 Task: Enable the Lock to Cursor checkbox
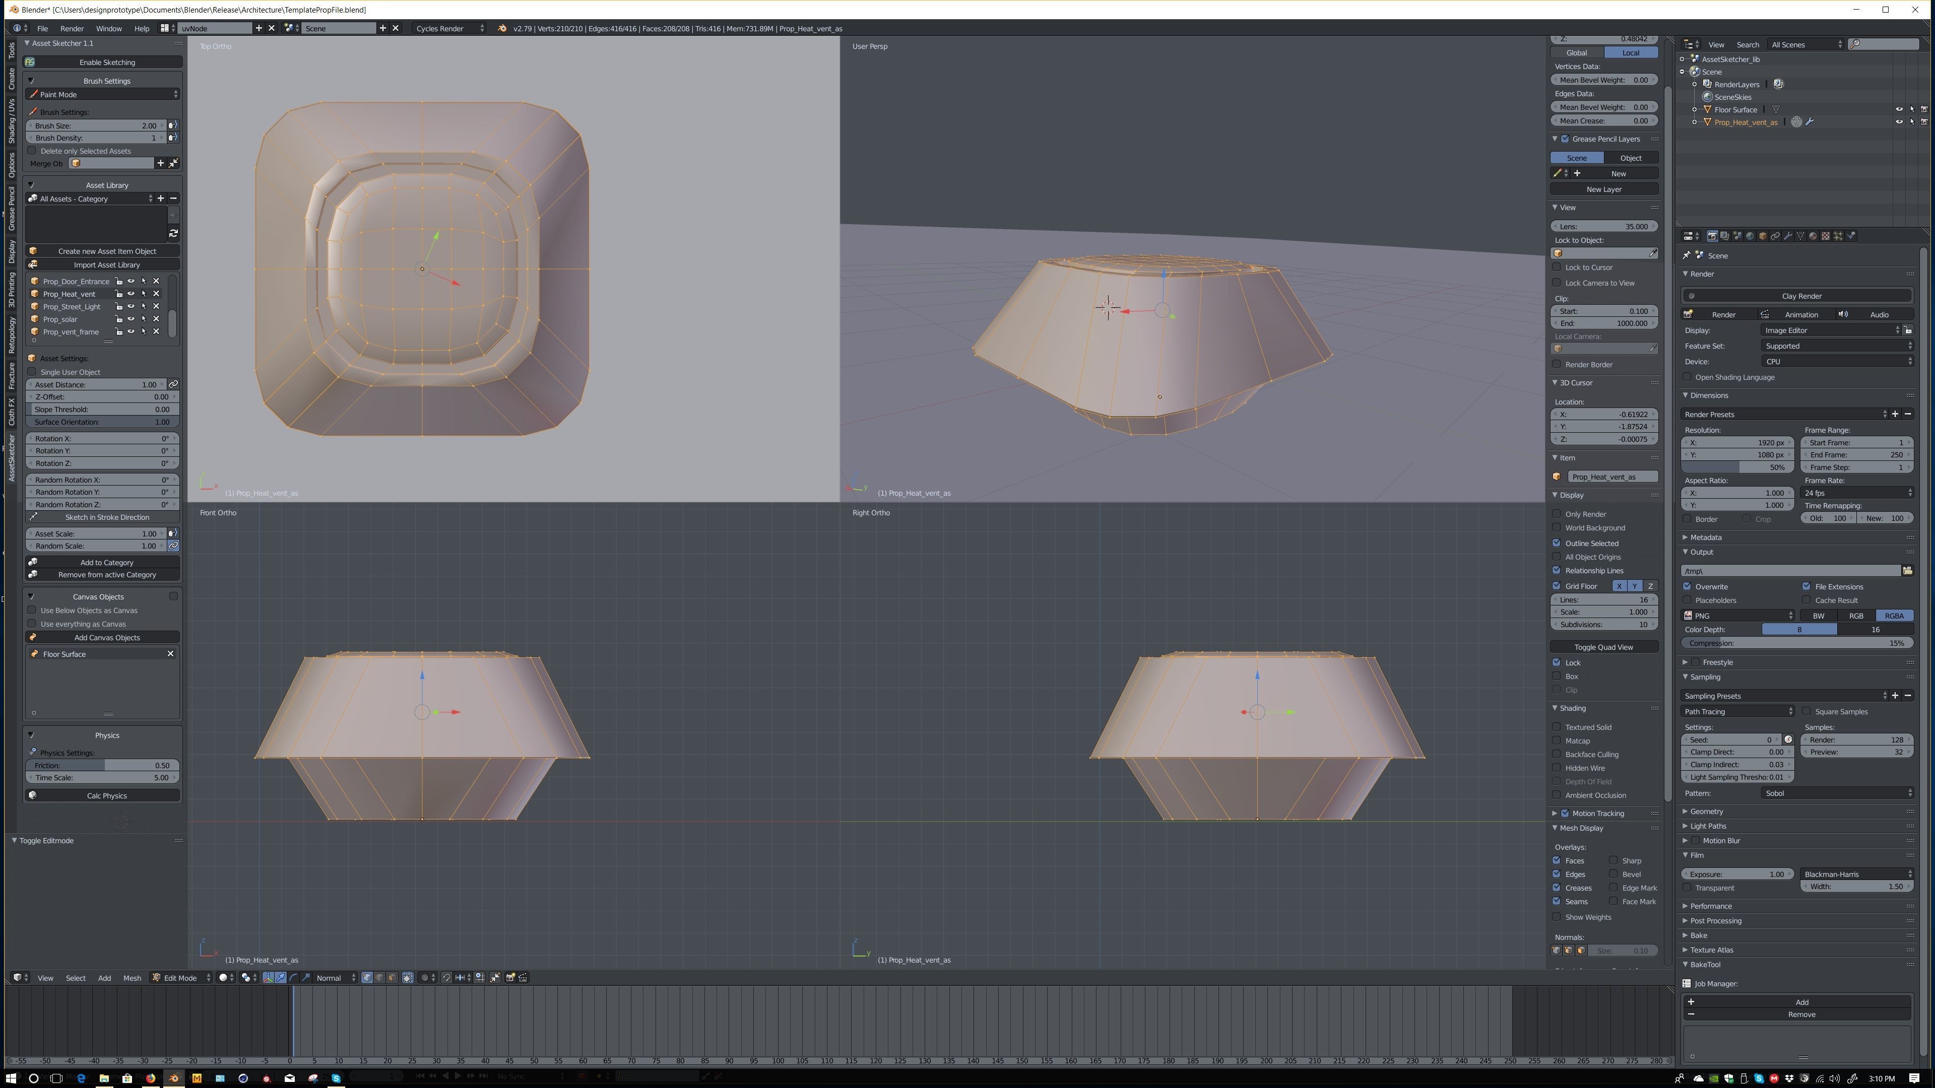(1557, 267)
